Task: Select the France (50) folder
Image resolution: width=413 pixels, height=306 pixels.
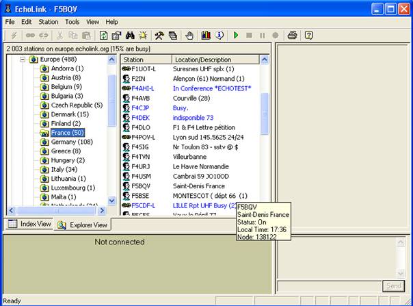Action: click(x=68, y=133)
